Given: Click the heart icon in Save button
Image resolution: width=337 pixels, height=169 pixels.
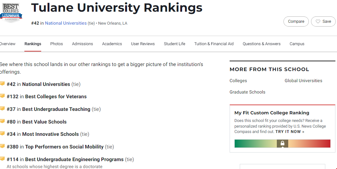Looking at the screenshot, I should (318, 21).
